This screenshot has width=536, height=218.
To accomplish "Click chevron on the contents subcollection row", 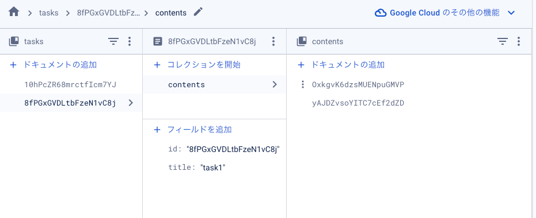I will tap(275, 84).
